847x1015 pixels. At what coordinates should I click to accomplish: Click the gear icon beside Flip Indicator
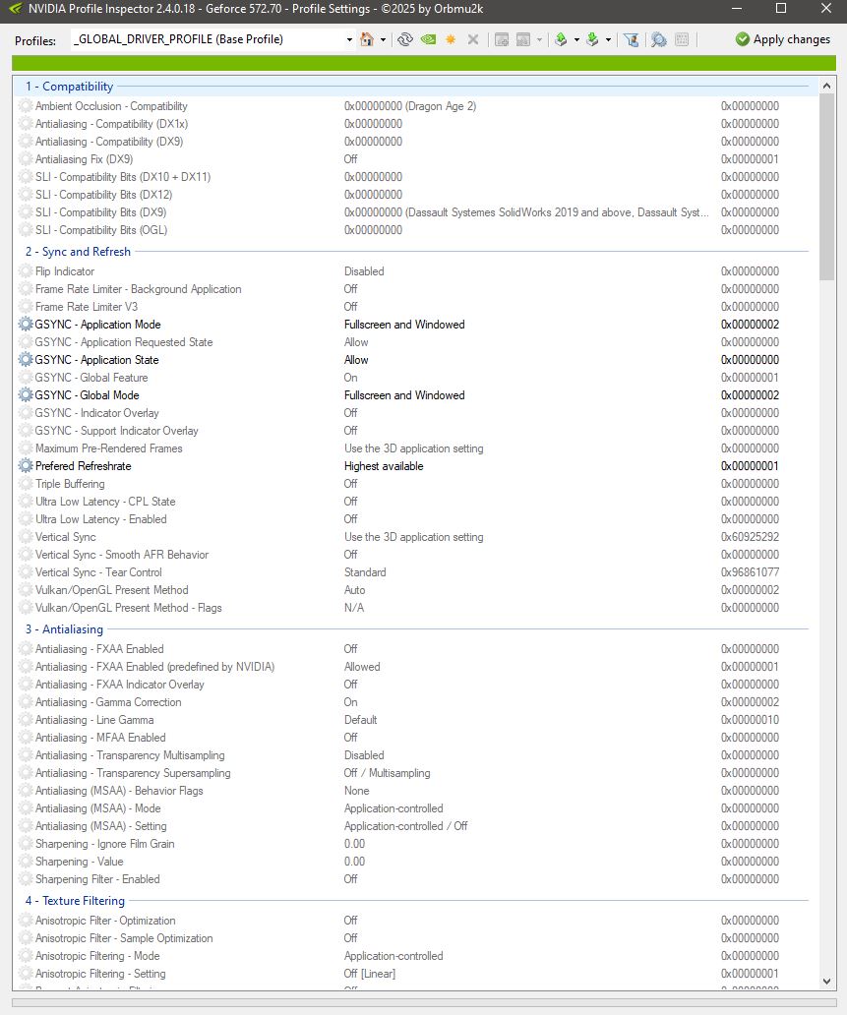tap(26, 271)
